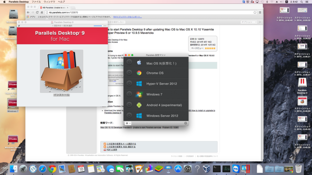Viewport: 312px width, 175px height.
Task: Click subscribe to article changes by RSS link
Action: click(x=121, y=147)
